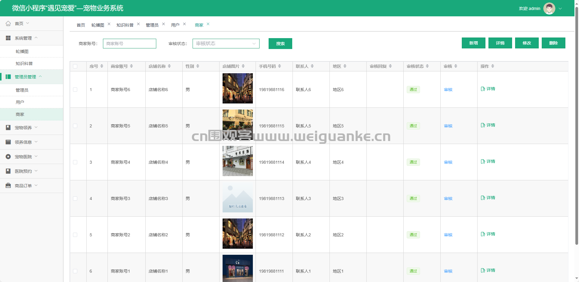Select the checkbox for 商家账号4
Image resolution: width=579 pixels, height=282 pixels.
tap(75, 162)
